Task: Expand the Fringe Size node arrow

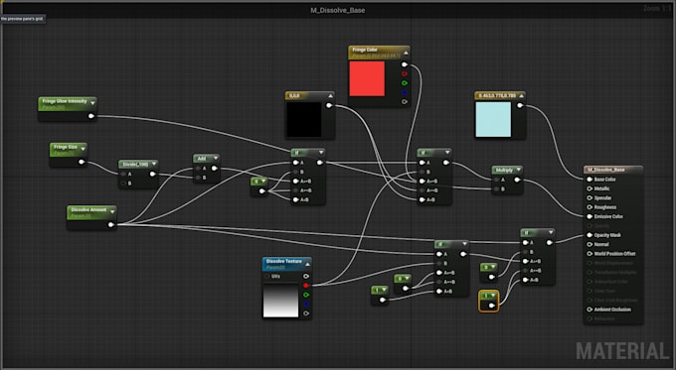Action: [83, 149]
